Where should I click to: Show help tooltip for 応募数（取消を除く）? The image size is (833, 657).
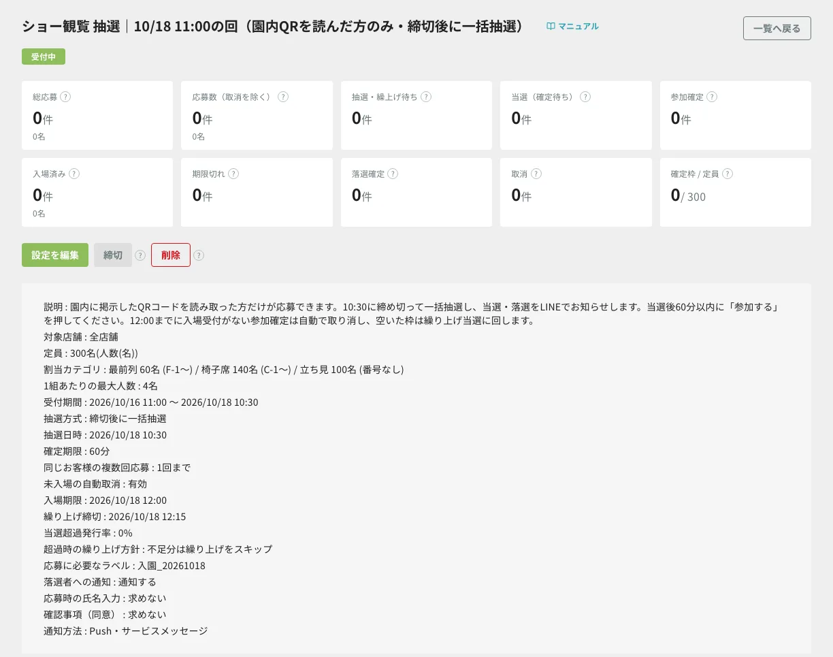[283, 97]
